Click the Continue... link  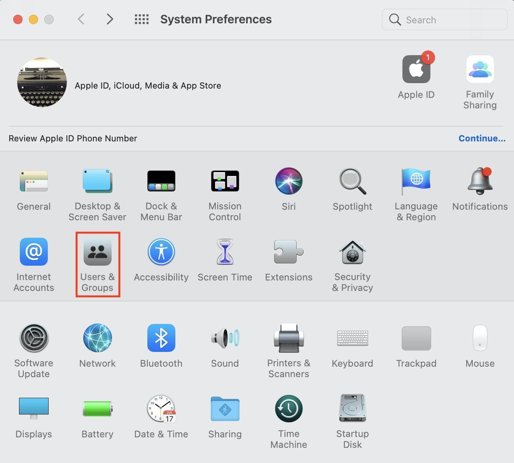482,138
